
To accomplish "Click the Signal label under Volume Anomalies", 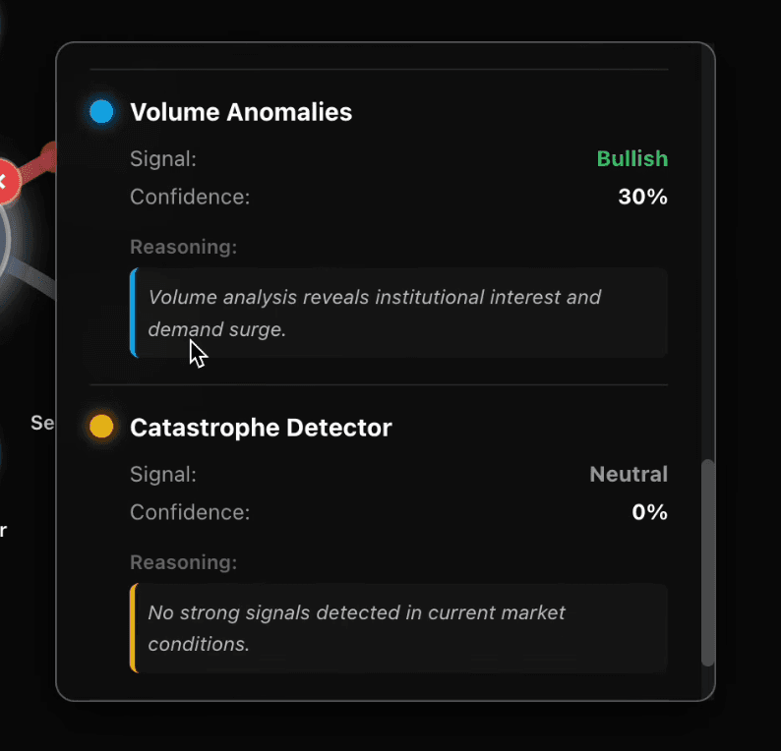I will [163, 159].
